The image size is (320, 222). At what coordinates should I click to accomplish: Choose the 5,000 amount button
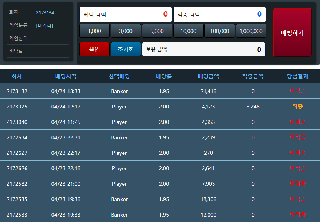point(157,31)
